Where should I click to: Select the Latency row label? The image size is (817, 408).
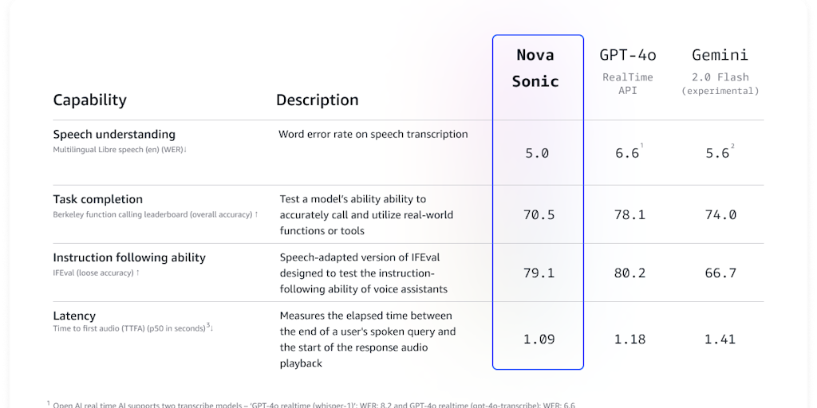click(x=74, y=316)
